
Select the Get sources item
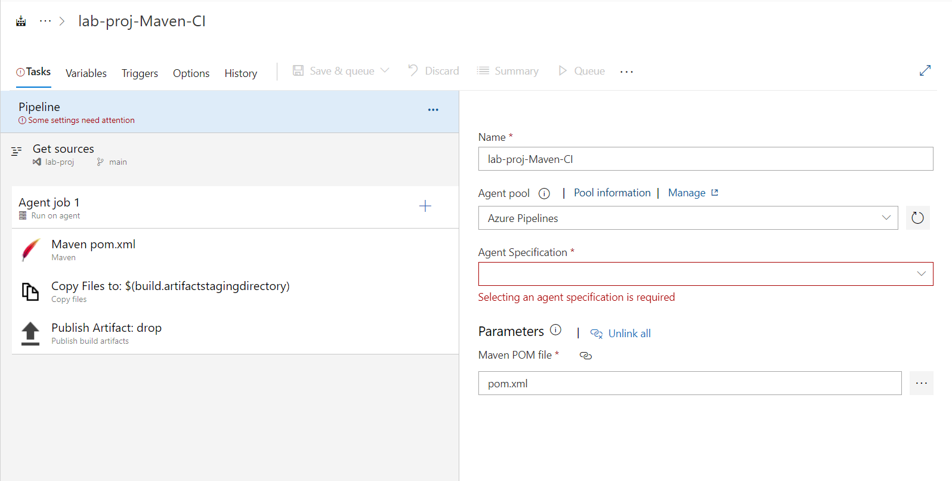(230, 155)
